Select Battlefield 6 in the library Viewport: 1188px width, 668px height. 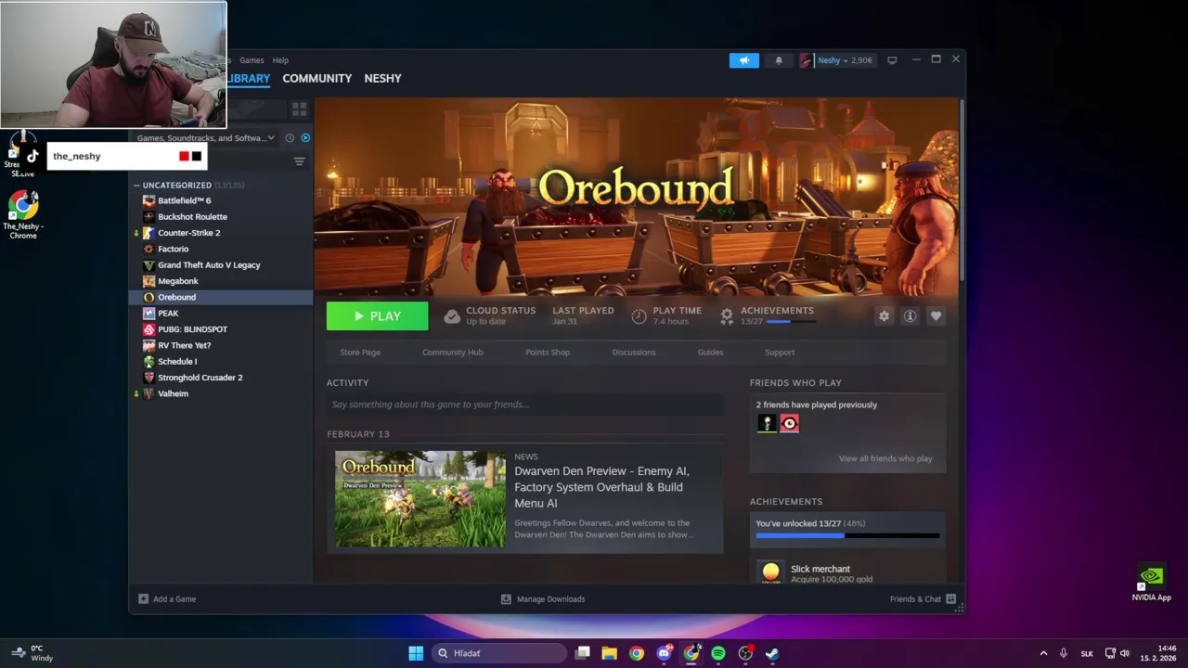coord(184,200)
